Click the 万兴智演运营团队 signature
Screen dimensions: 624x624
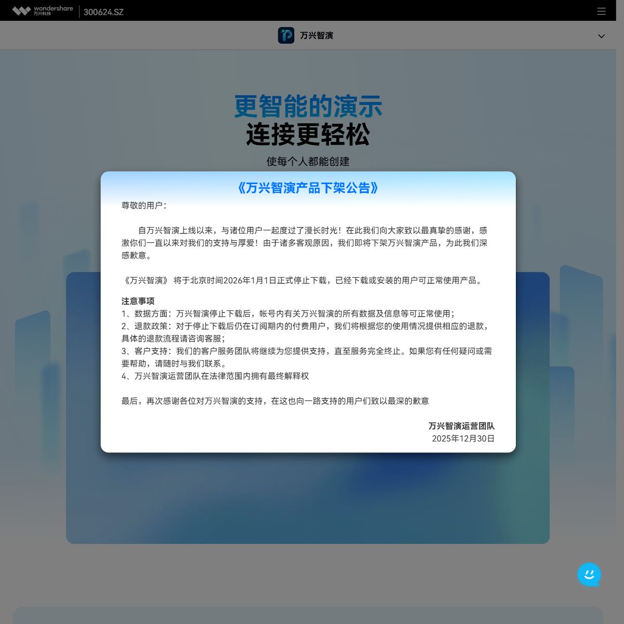click(x=461, y=426)
